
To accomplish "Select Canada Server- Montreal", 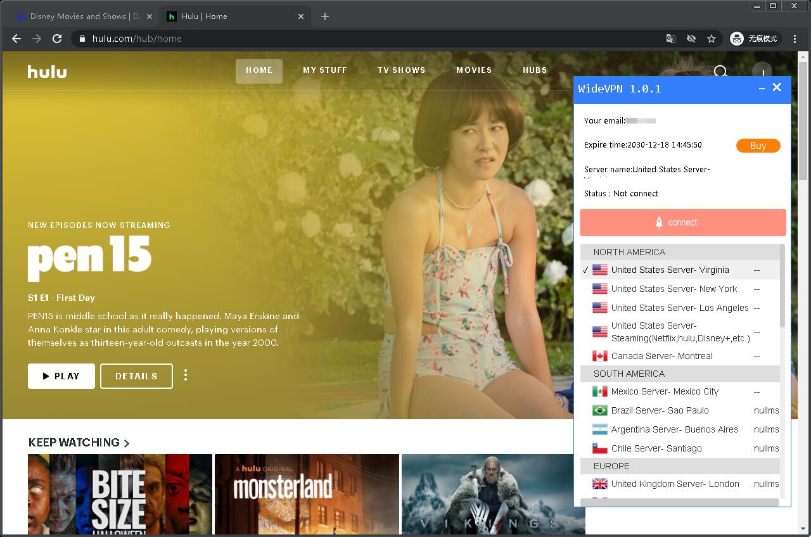I will (680, 356).
